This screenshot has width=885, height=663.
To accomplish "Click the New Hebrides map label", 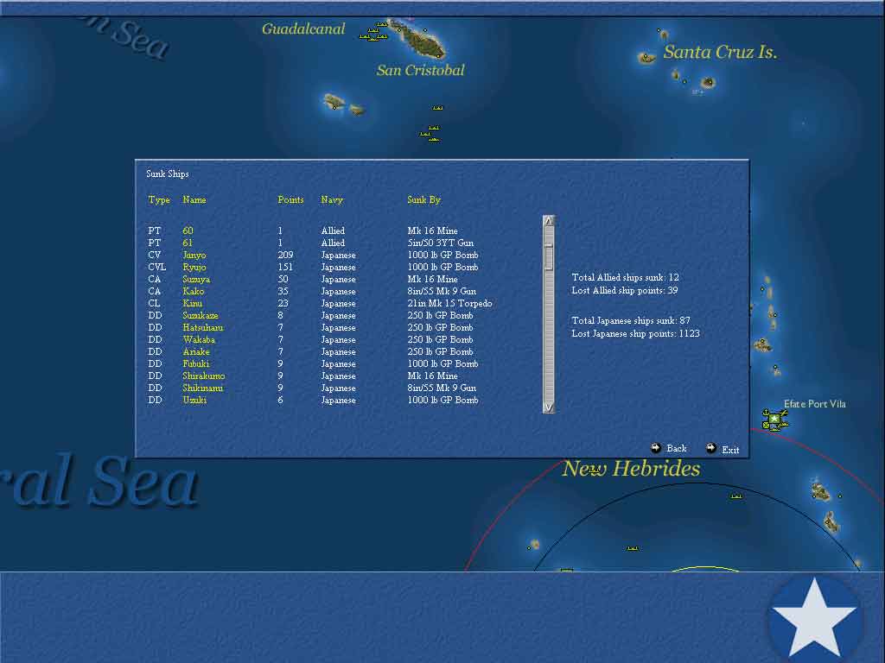I will tap(631, 469).
